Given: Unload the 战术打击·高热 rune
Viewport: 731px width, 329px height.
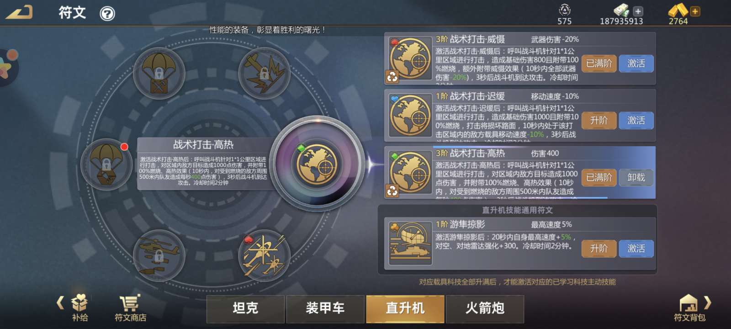Looking at the screenshot, I should [636, 177].
